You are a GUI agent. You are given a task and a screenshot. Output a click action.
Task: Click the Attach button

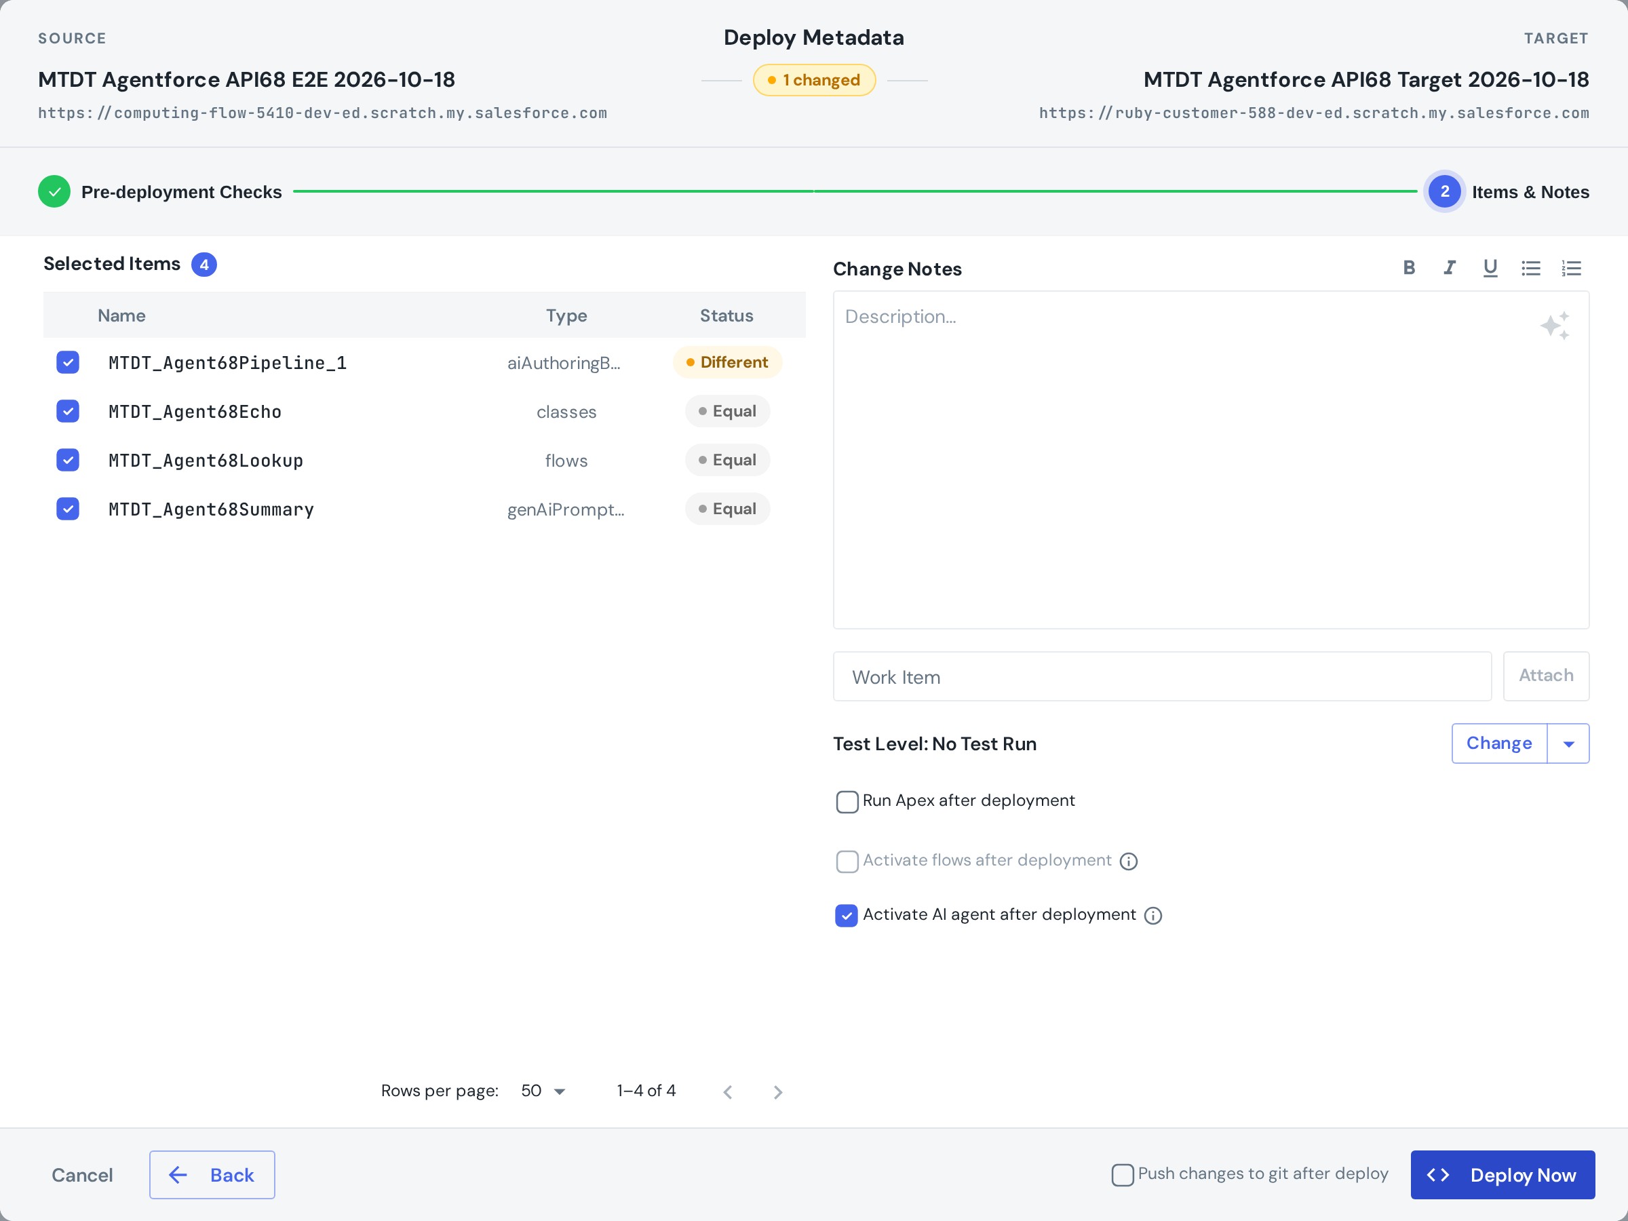(1545, 676)
